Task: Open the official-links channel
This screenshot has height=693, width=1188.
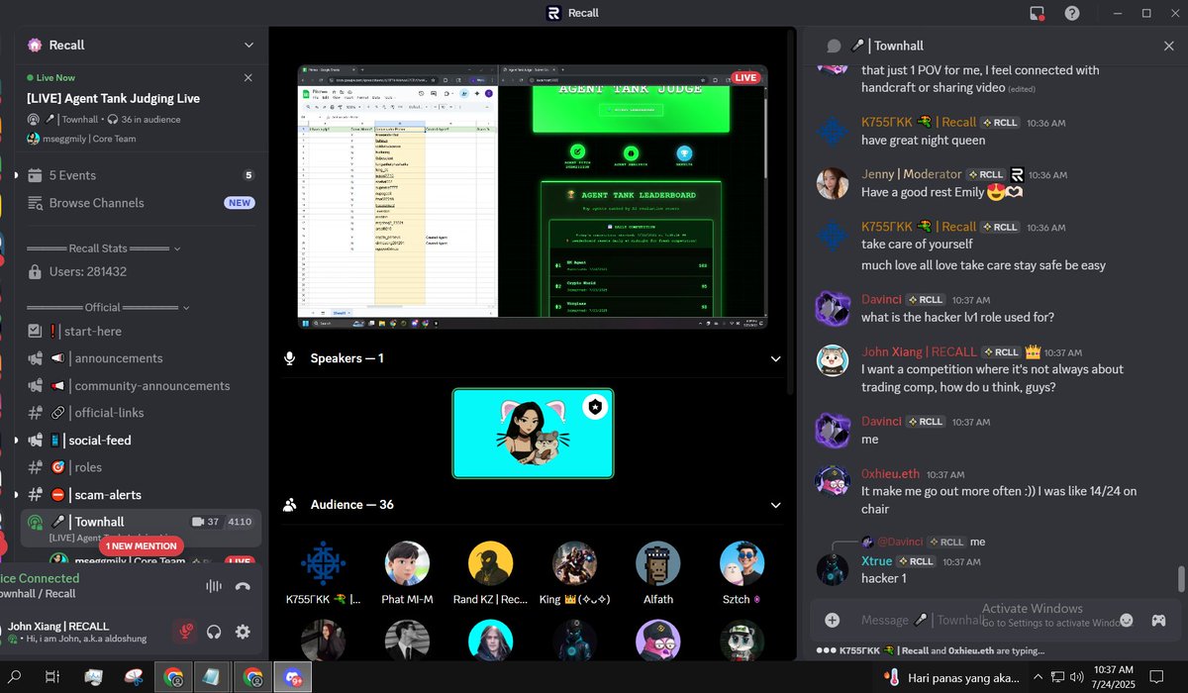Action: pos(142,413)
